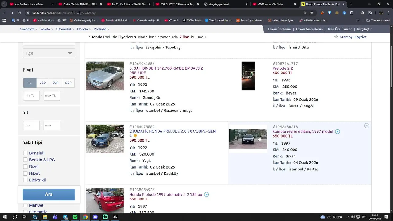
Task: Open the İlçe district dropdown
Action: pyautogui.click(x=49, y=53)
